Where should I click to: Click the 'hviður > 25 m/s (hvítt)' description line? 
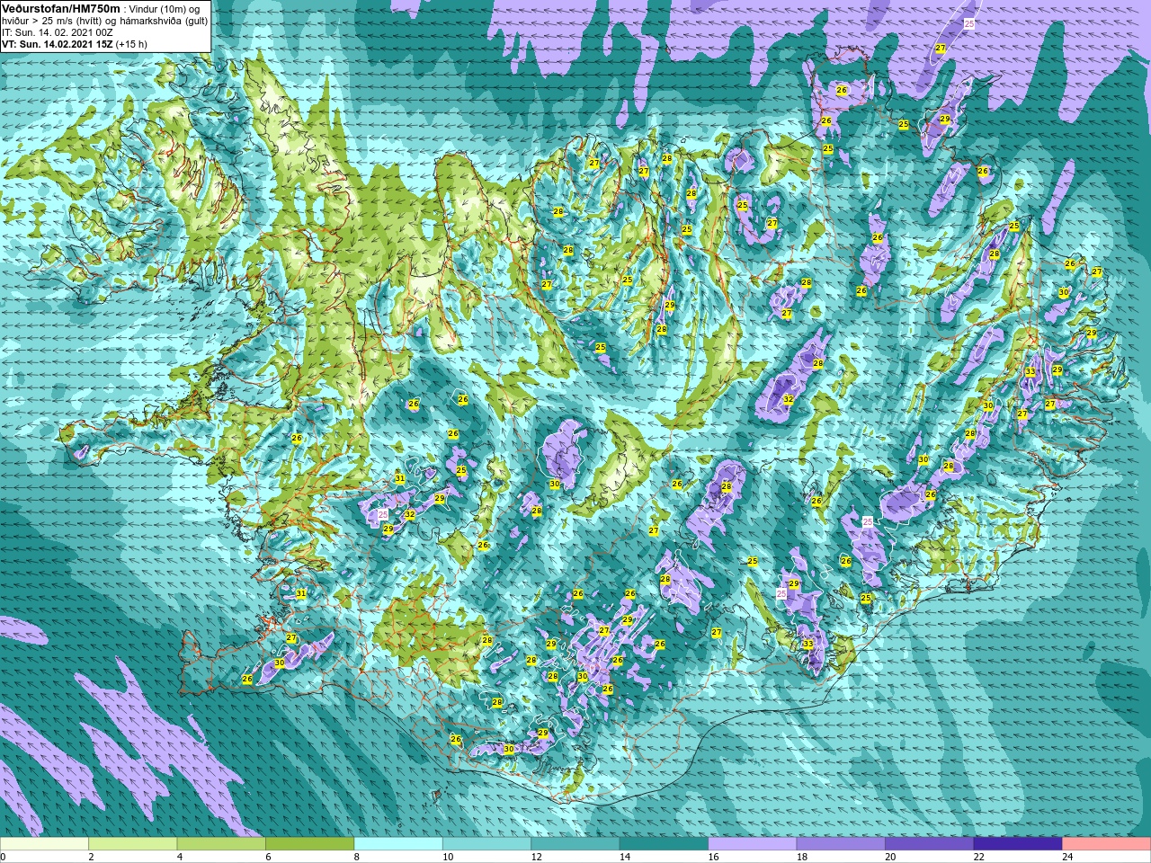tap(105, 21)
